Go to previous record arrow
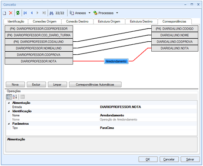 (32, 13)
